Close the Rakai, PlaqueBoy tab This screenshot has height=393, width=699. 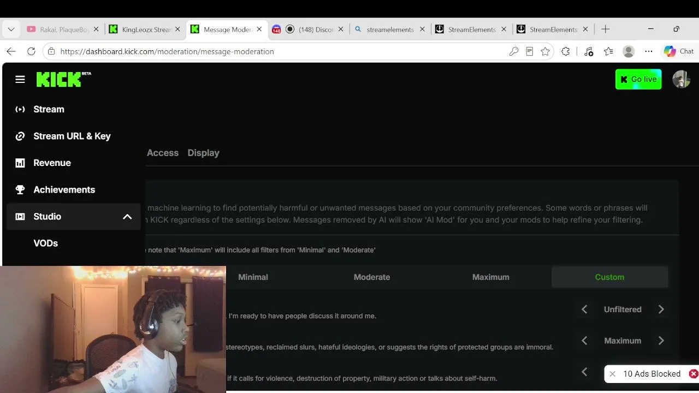click(96, 29)
